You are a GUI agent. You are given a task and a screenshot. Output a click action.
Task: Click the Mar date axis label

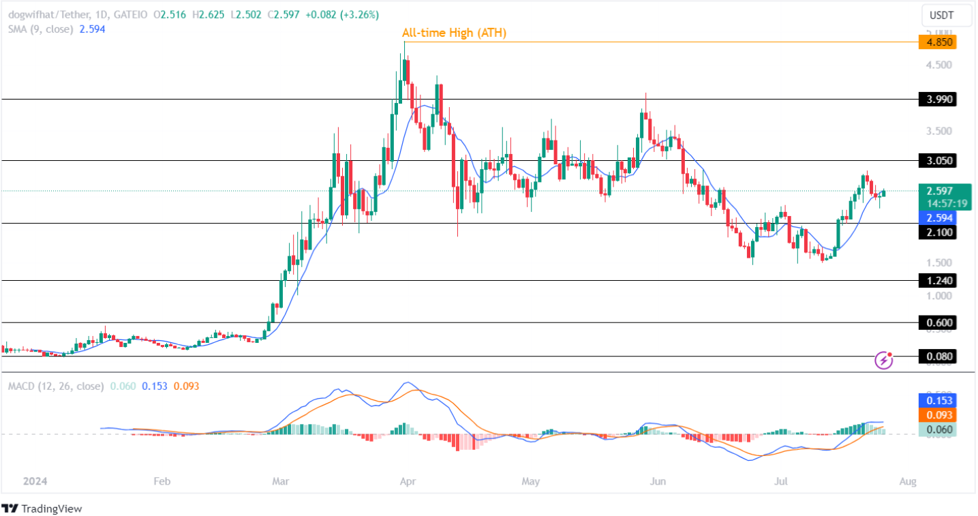point(279,482)
